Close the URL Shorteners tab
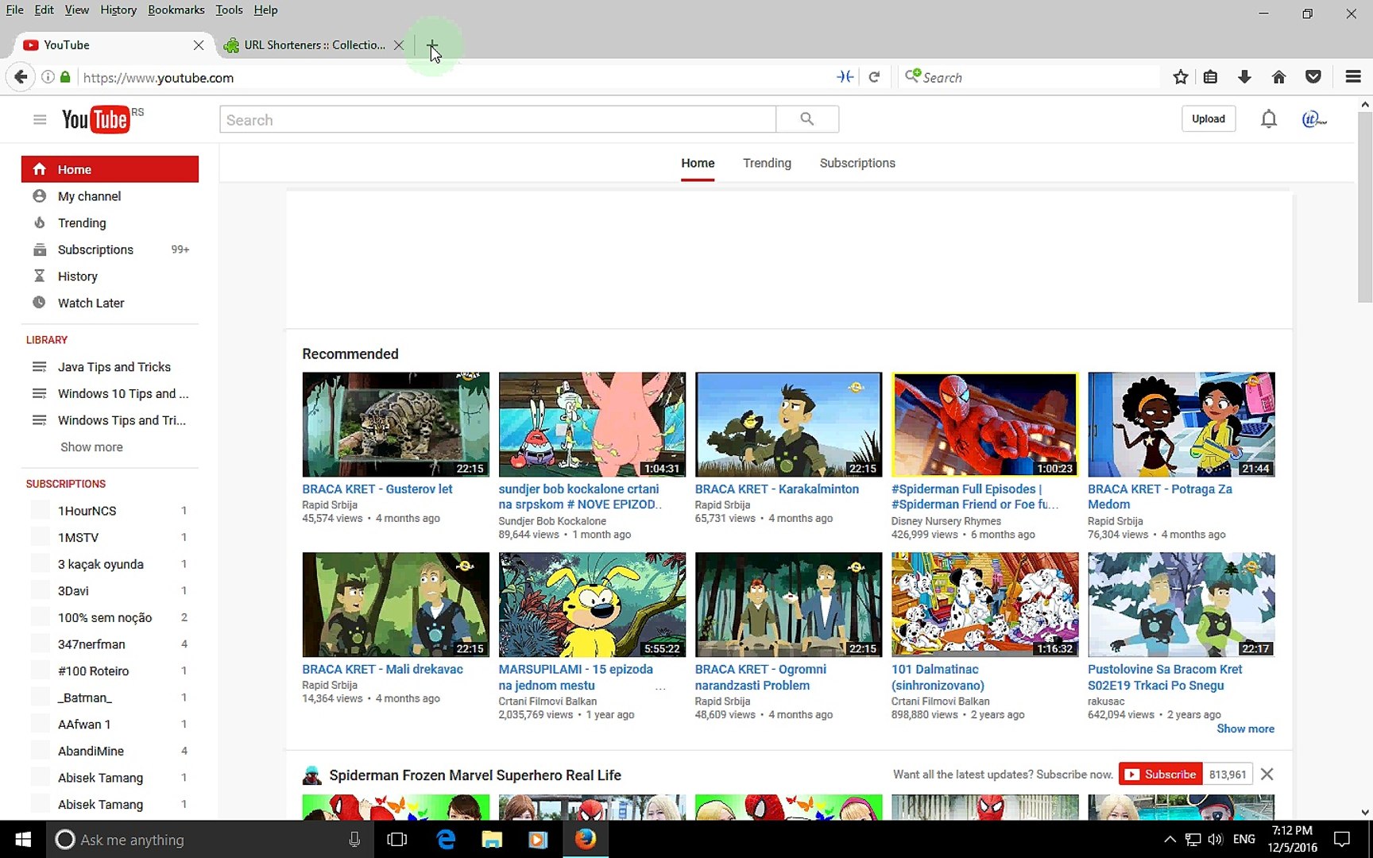 tap(399, 45)
